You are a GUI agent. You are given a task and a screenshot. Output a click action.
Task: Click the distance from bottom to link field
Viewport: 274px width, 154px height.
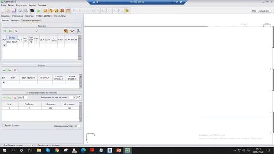pos(71,98)
